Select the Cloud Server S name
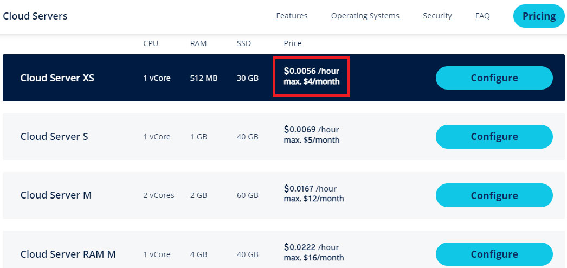Image resolution: width=567 pixels, height=268 pixels. point(54,136)
